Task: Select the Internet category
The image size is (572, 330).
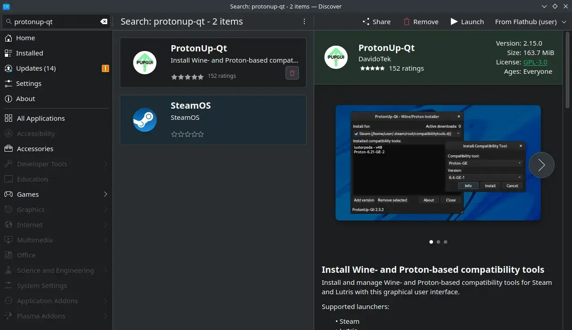Action: coord(56,225)
